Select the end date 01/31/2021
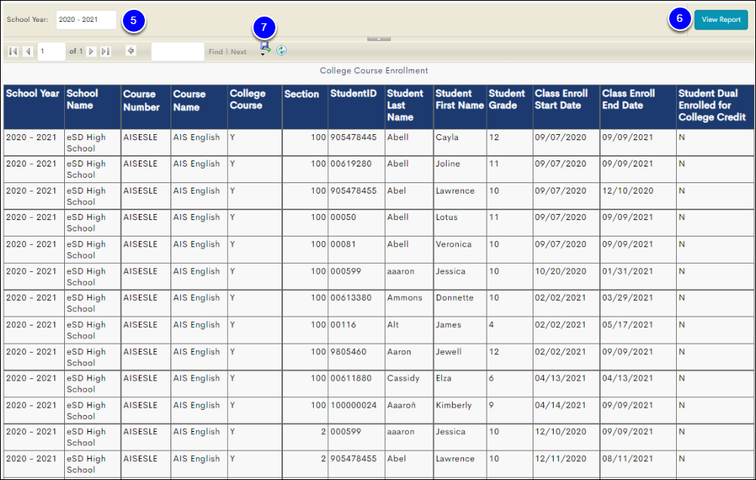Screen dimensions: 756x480 (627, 271)
